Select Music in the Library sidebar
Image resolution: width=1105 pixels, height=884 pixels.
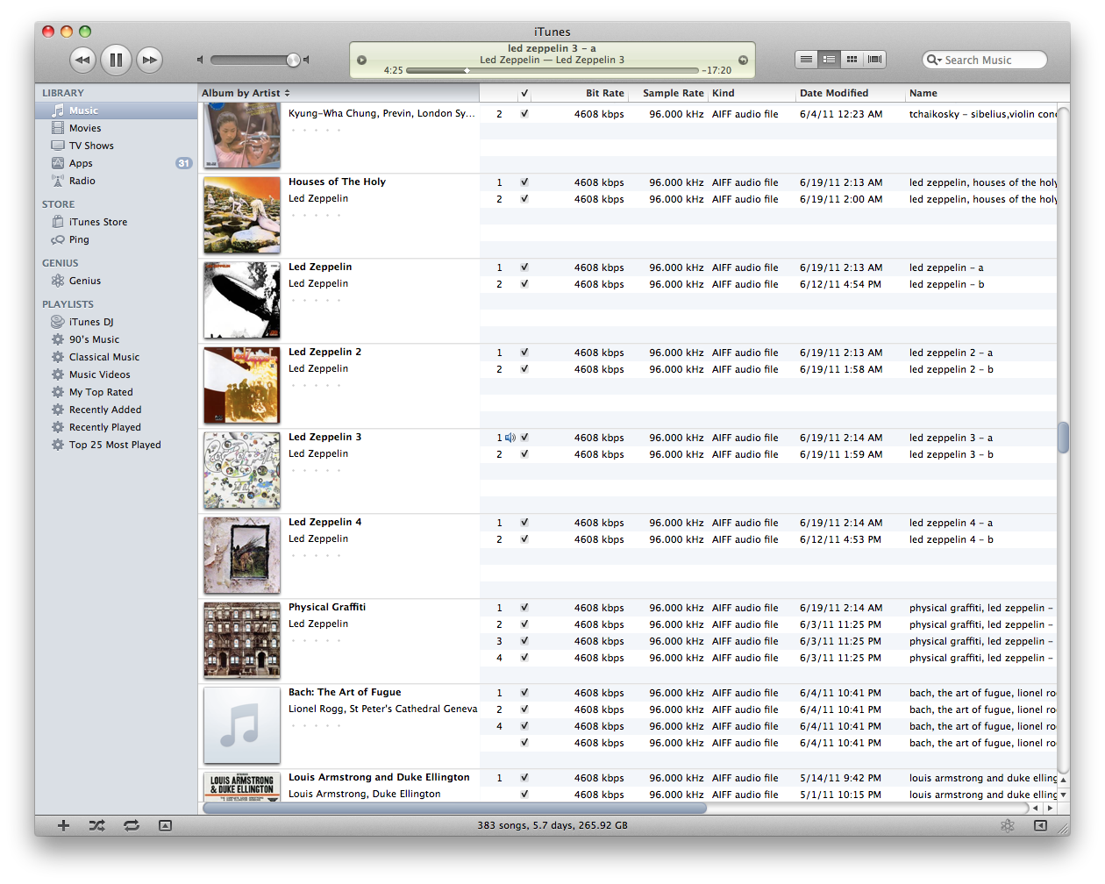coord(116,110)
